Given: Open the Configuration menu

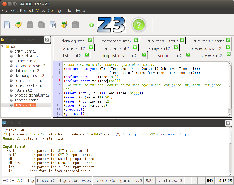Looking at the screenshot, I should 60,11.
